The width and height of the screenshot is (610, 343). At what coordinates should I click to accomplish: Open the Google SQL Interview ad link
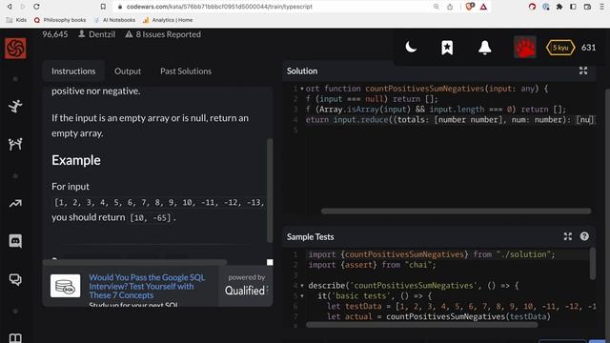pyautogui.click(x=147, y=286)
